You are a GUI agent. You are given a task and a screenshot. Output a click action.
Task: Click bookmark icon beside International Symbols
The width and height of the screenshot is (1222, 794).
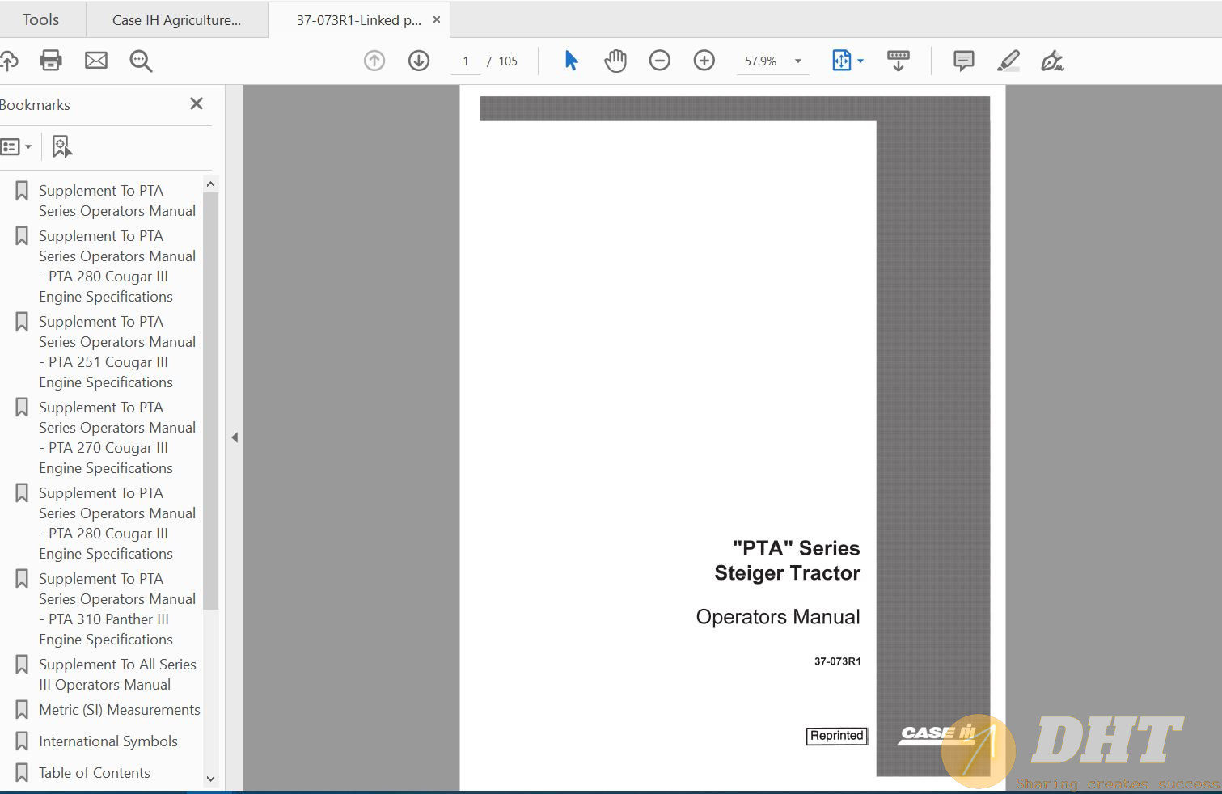pyautogui.click(x=22, y=741)
